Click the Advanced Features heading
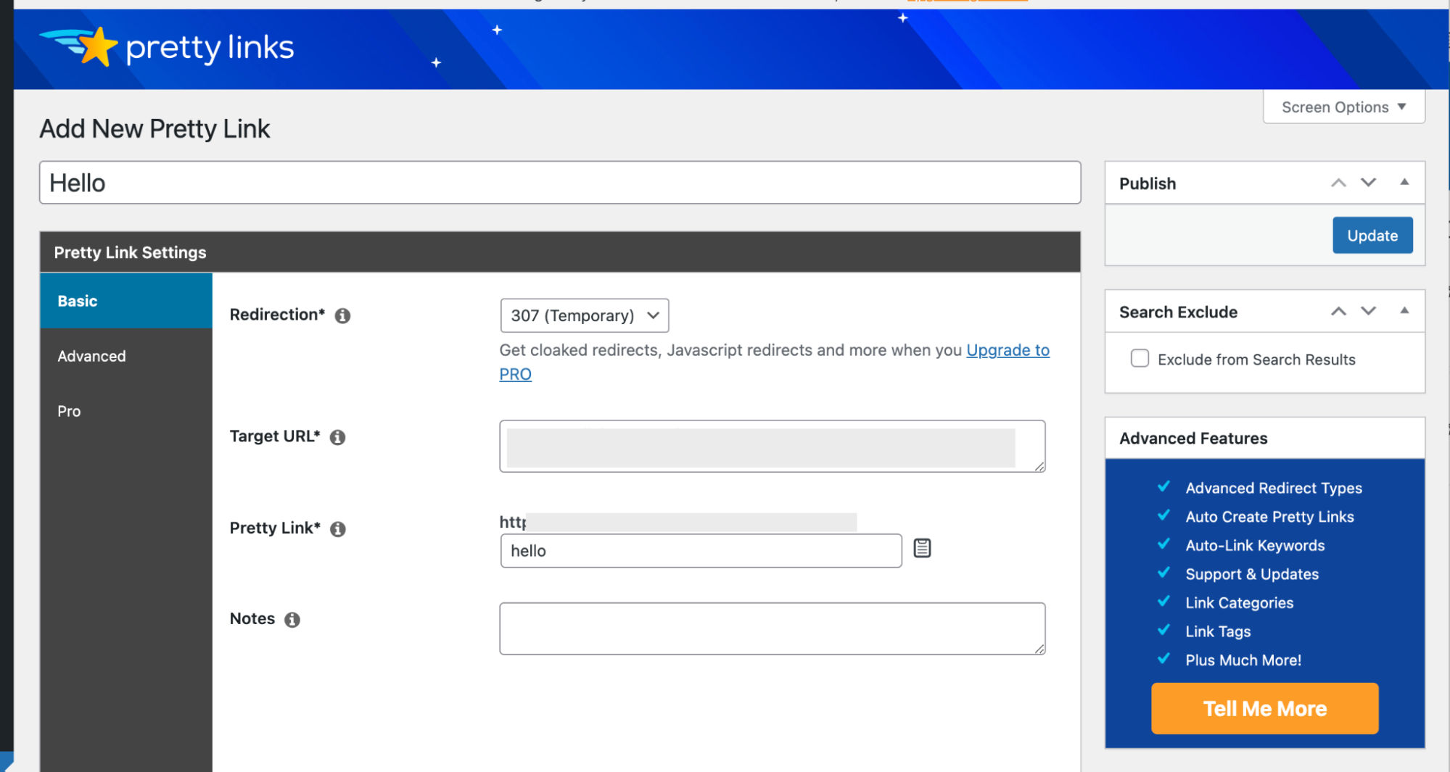Viewport: 1450px width, 772px height. pos(1193,439)
